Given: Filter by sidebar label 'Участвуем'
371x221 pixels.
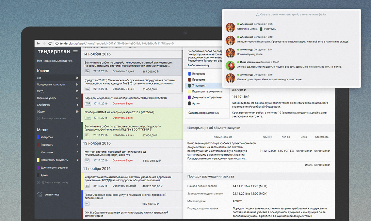Looking at the screenshot, I should click(58, 152).
